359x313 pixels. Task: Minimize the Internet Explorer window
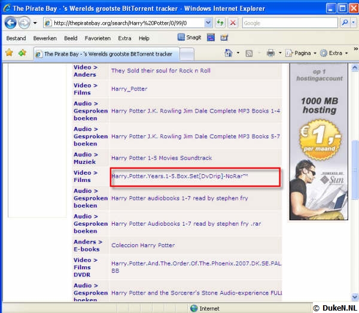click(x=331, y=8)
